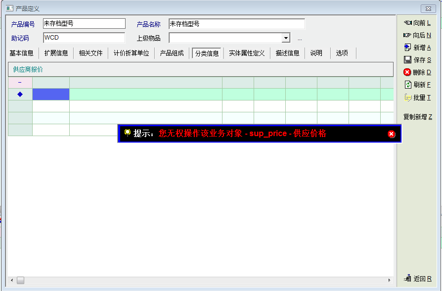Switch to the 基本信息 tab
The width and height of the screenshot is (442, 291).
tap(22, 53)
